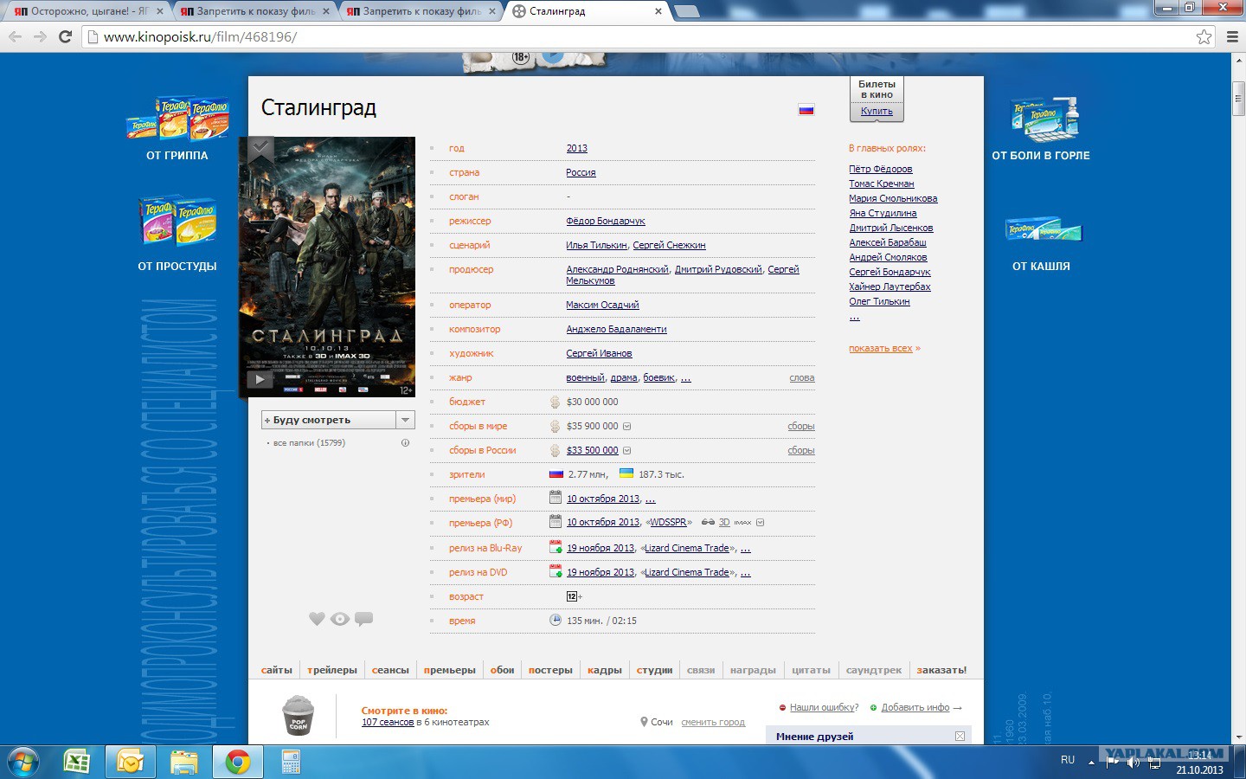
Task: Open Calculator from the taskbar
Action: tap(291, 762)
